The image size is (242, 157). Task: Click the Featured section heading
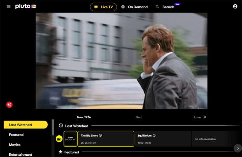[x=72, y=152]
